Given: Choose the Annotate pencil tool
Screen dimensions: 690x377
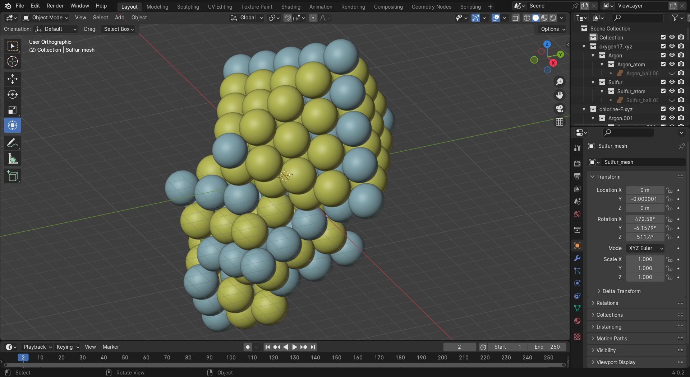Looking at the screenshot, I should (x=13, y=143).
